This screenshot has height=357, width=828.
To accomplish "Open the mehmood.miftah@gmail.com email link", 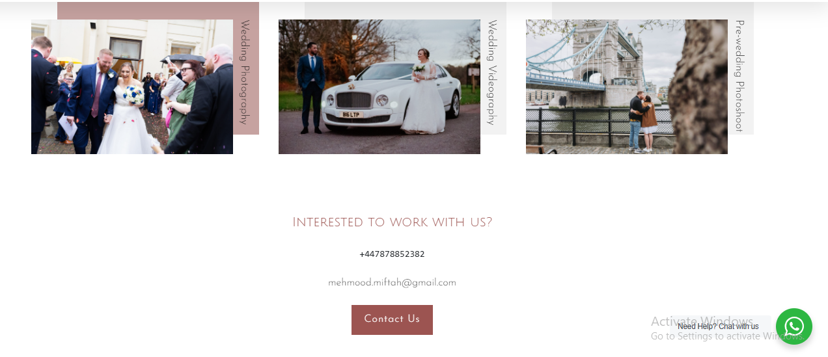I will (x=392, y=283).
